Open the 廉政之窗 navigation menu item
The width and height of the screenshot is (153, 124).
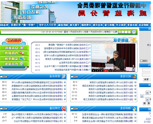(109, 25)
